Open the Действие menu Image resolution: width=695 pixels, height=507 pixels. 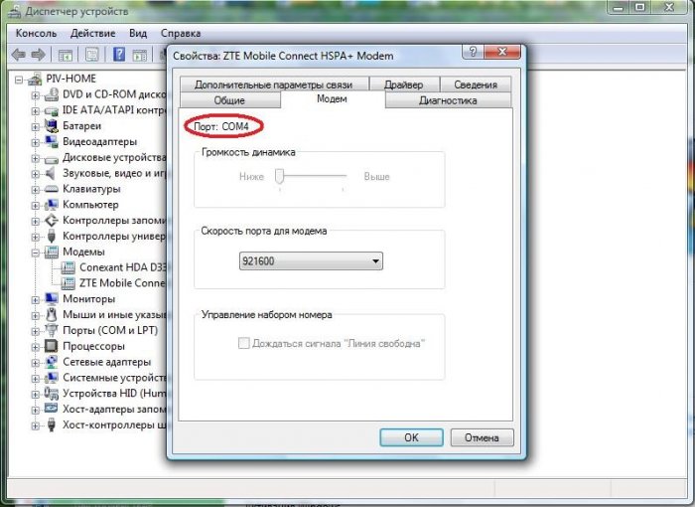click(x=94, y=33)
